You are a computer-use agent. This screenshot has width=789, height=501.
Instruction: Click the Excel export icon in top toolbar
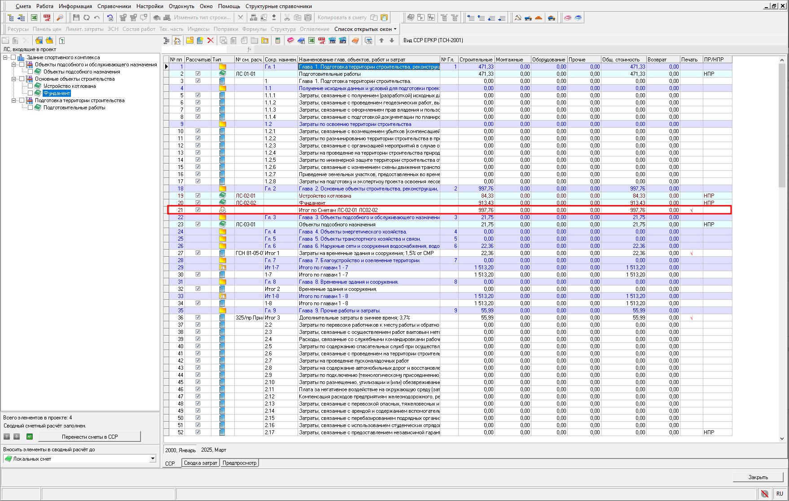(34, 17)
